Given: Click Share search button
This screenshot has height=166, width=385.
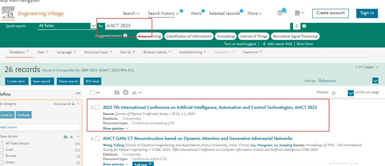Looking at the screenshot, I should 69,81.
